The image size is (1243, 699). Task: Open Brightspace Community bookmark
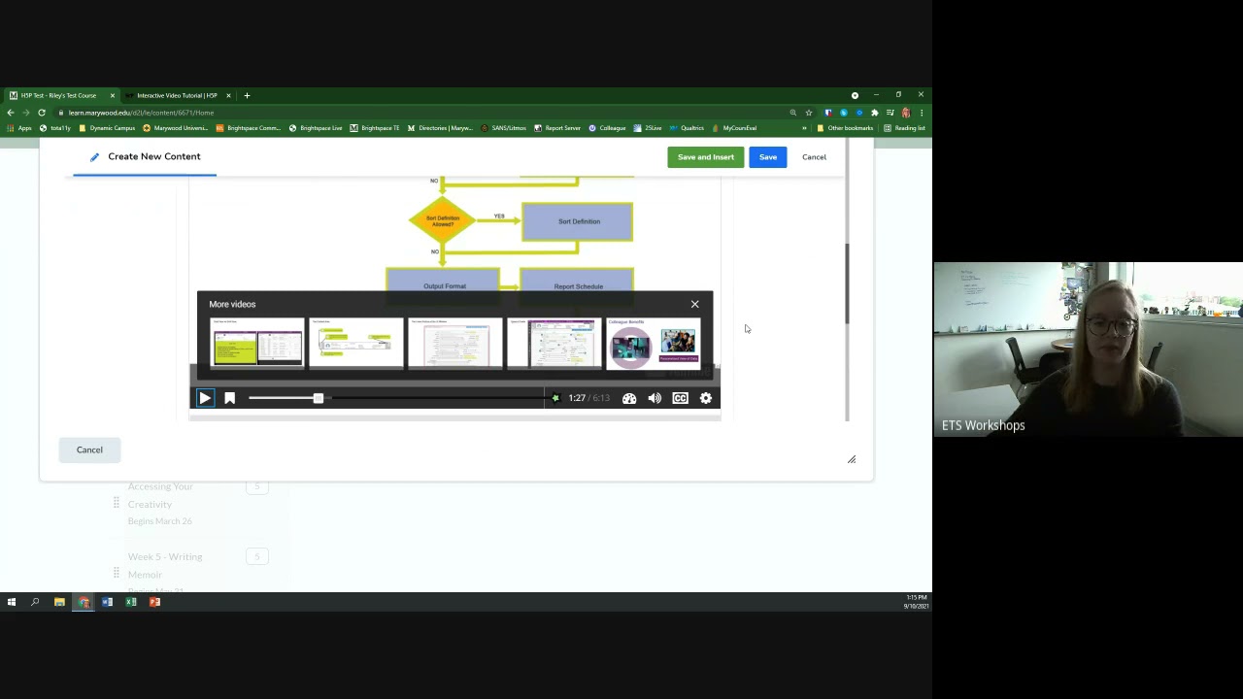pos(250,128)
